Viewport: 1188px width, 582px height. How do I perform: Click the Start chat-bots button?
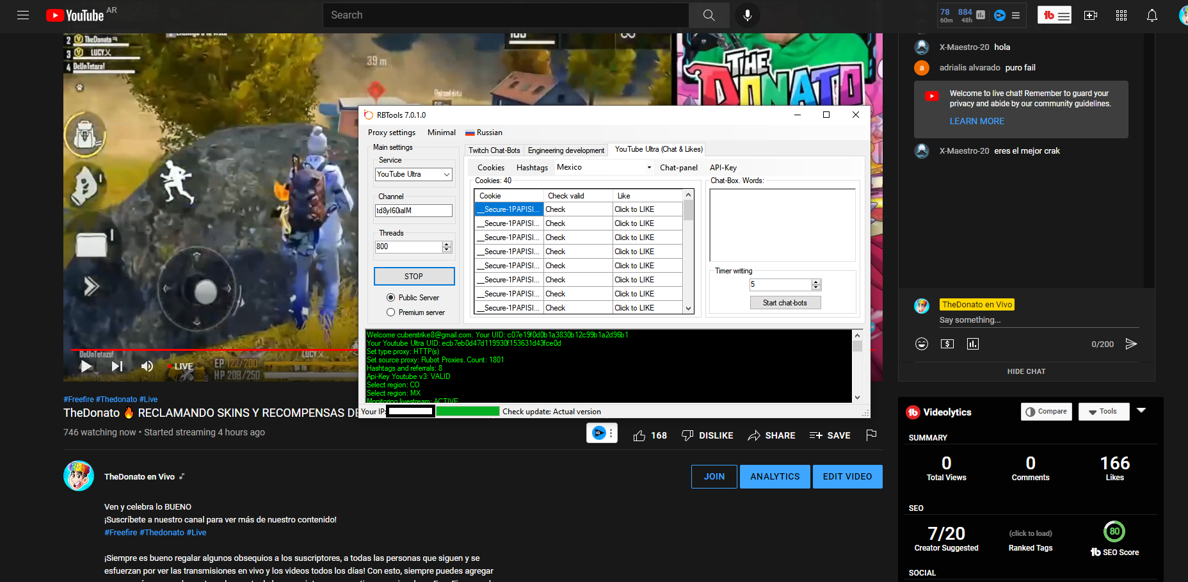click(785, 303)
